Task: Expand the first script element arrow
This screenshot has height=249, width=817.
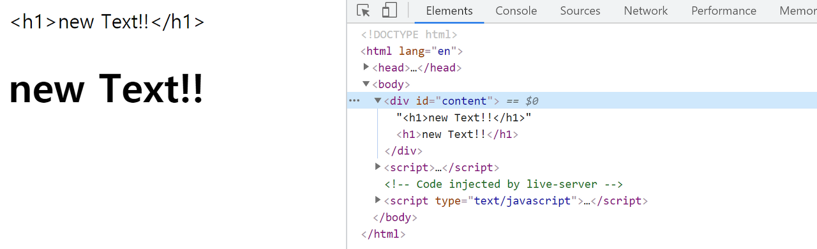Action: (x=378, y=167)
